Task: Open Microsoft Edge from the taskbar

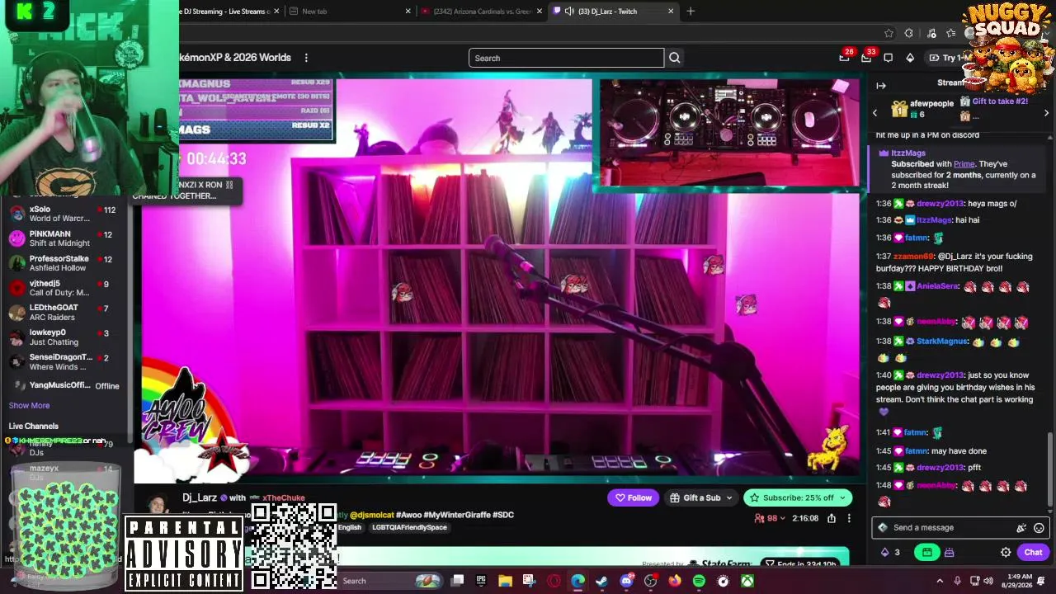Action: 577,581
